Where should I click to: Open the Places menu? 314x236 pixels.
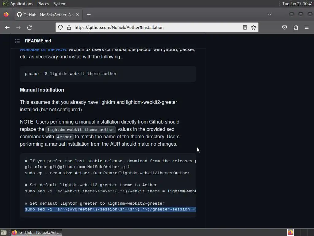pos(43,4)
